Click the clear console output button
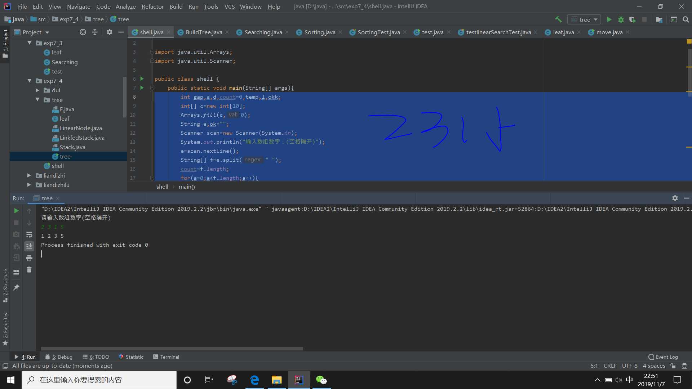 (x=29, y=270)
